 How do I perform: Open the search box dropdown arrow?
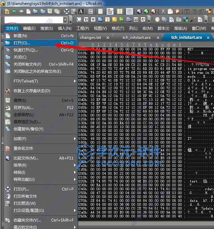click(65, 20)
